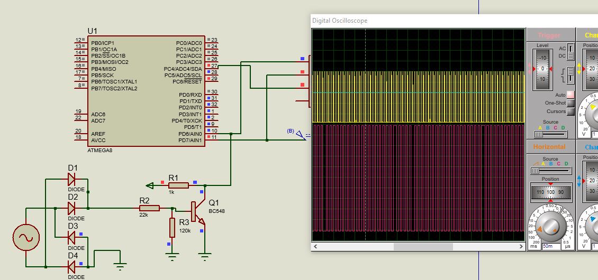Click the PD0/RXD pin label
The width and height of the screenshot is (598, 280).
click(191, 95)
